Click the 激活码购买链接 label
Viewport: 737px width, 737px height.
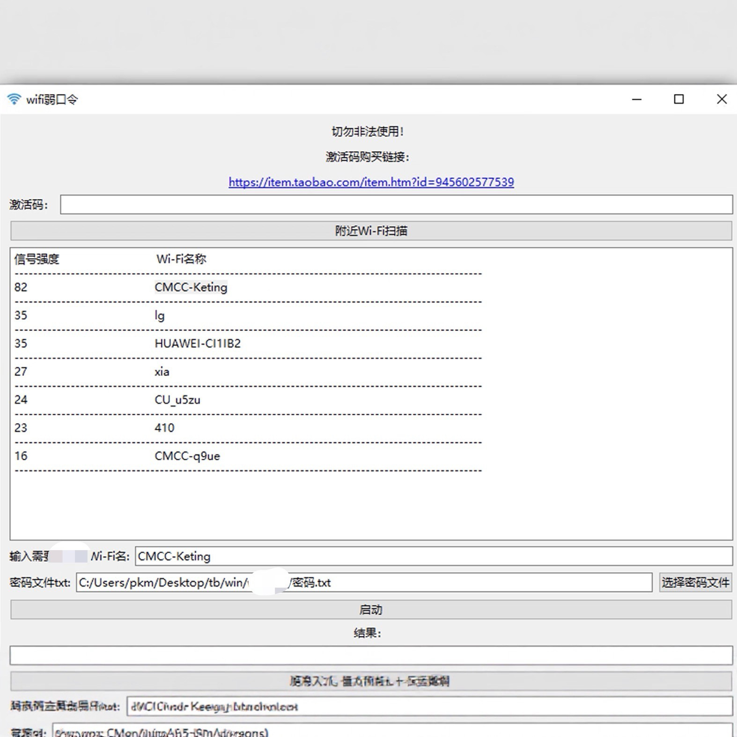point(368,157)
